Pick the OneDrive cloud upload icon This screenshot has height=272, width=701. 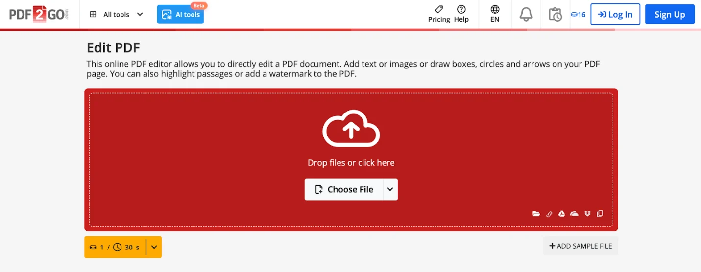click(x=574, y=214)
